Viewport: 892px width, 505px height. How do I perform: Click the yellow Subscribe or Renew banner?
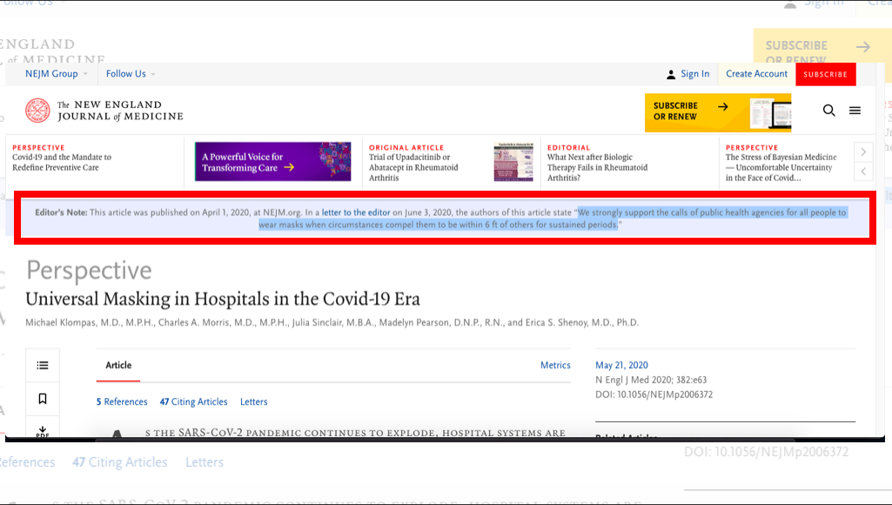click(x=718, y=112)
